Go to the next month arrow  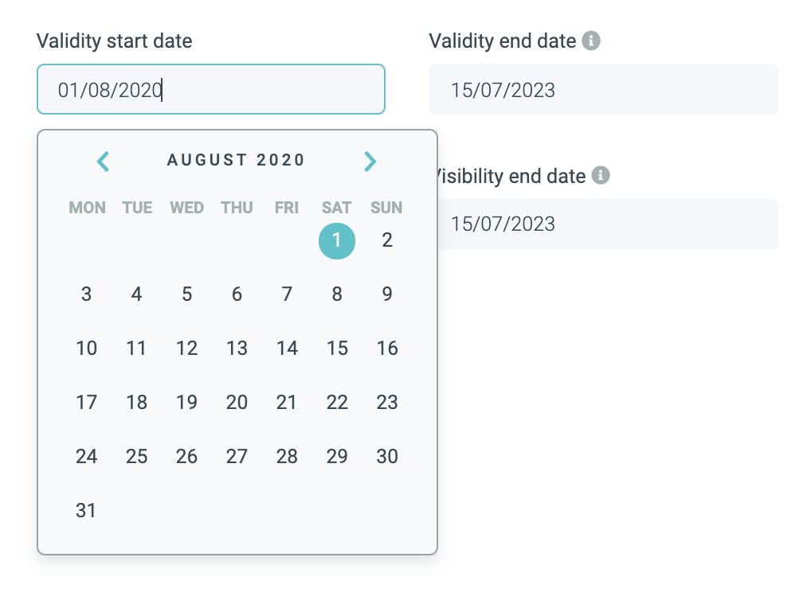pos(370,162)
